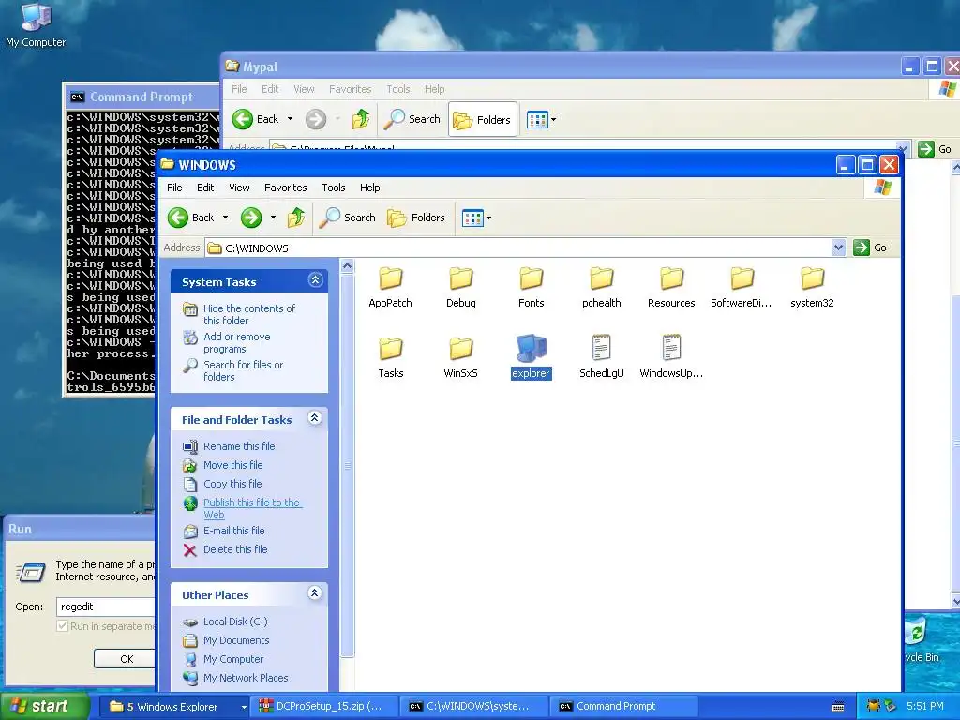Go to My Computer in Other Places

pyautogui.click(x=233, y=659)
